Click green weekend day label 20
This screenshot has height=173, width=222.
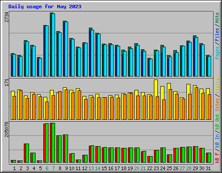point(137,168)
